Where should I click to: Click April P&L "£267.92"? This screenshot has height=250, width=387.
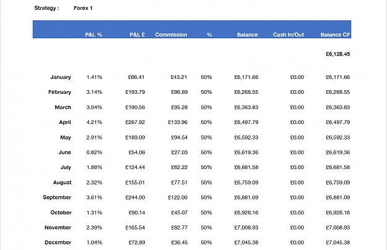[x=135, y=122]
